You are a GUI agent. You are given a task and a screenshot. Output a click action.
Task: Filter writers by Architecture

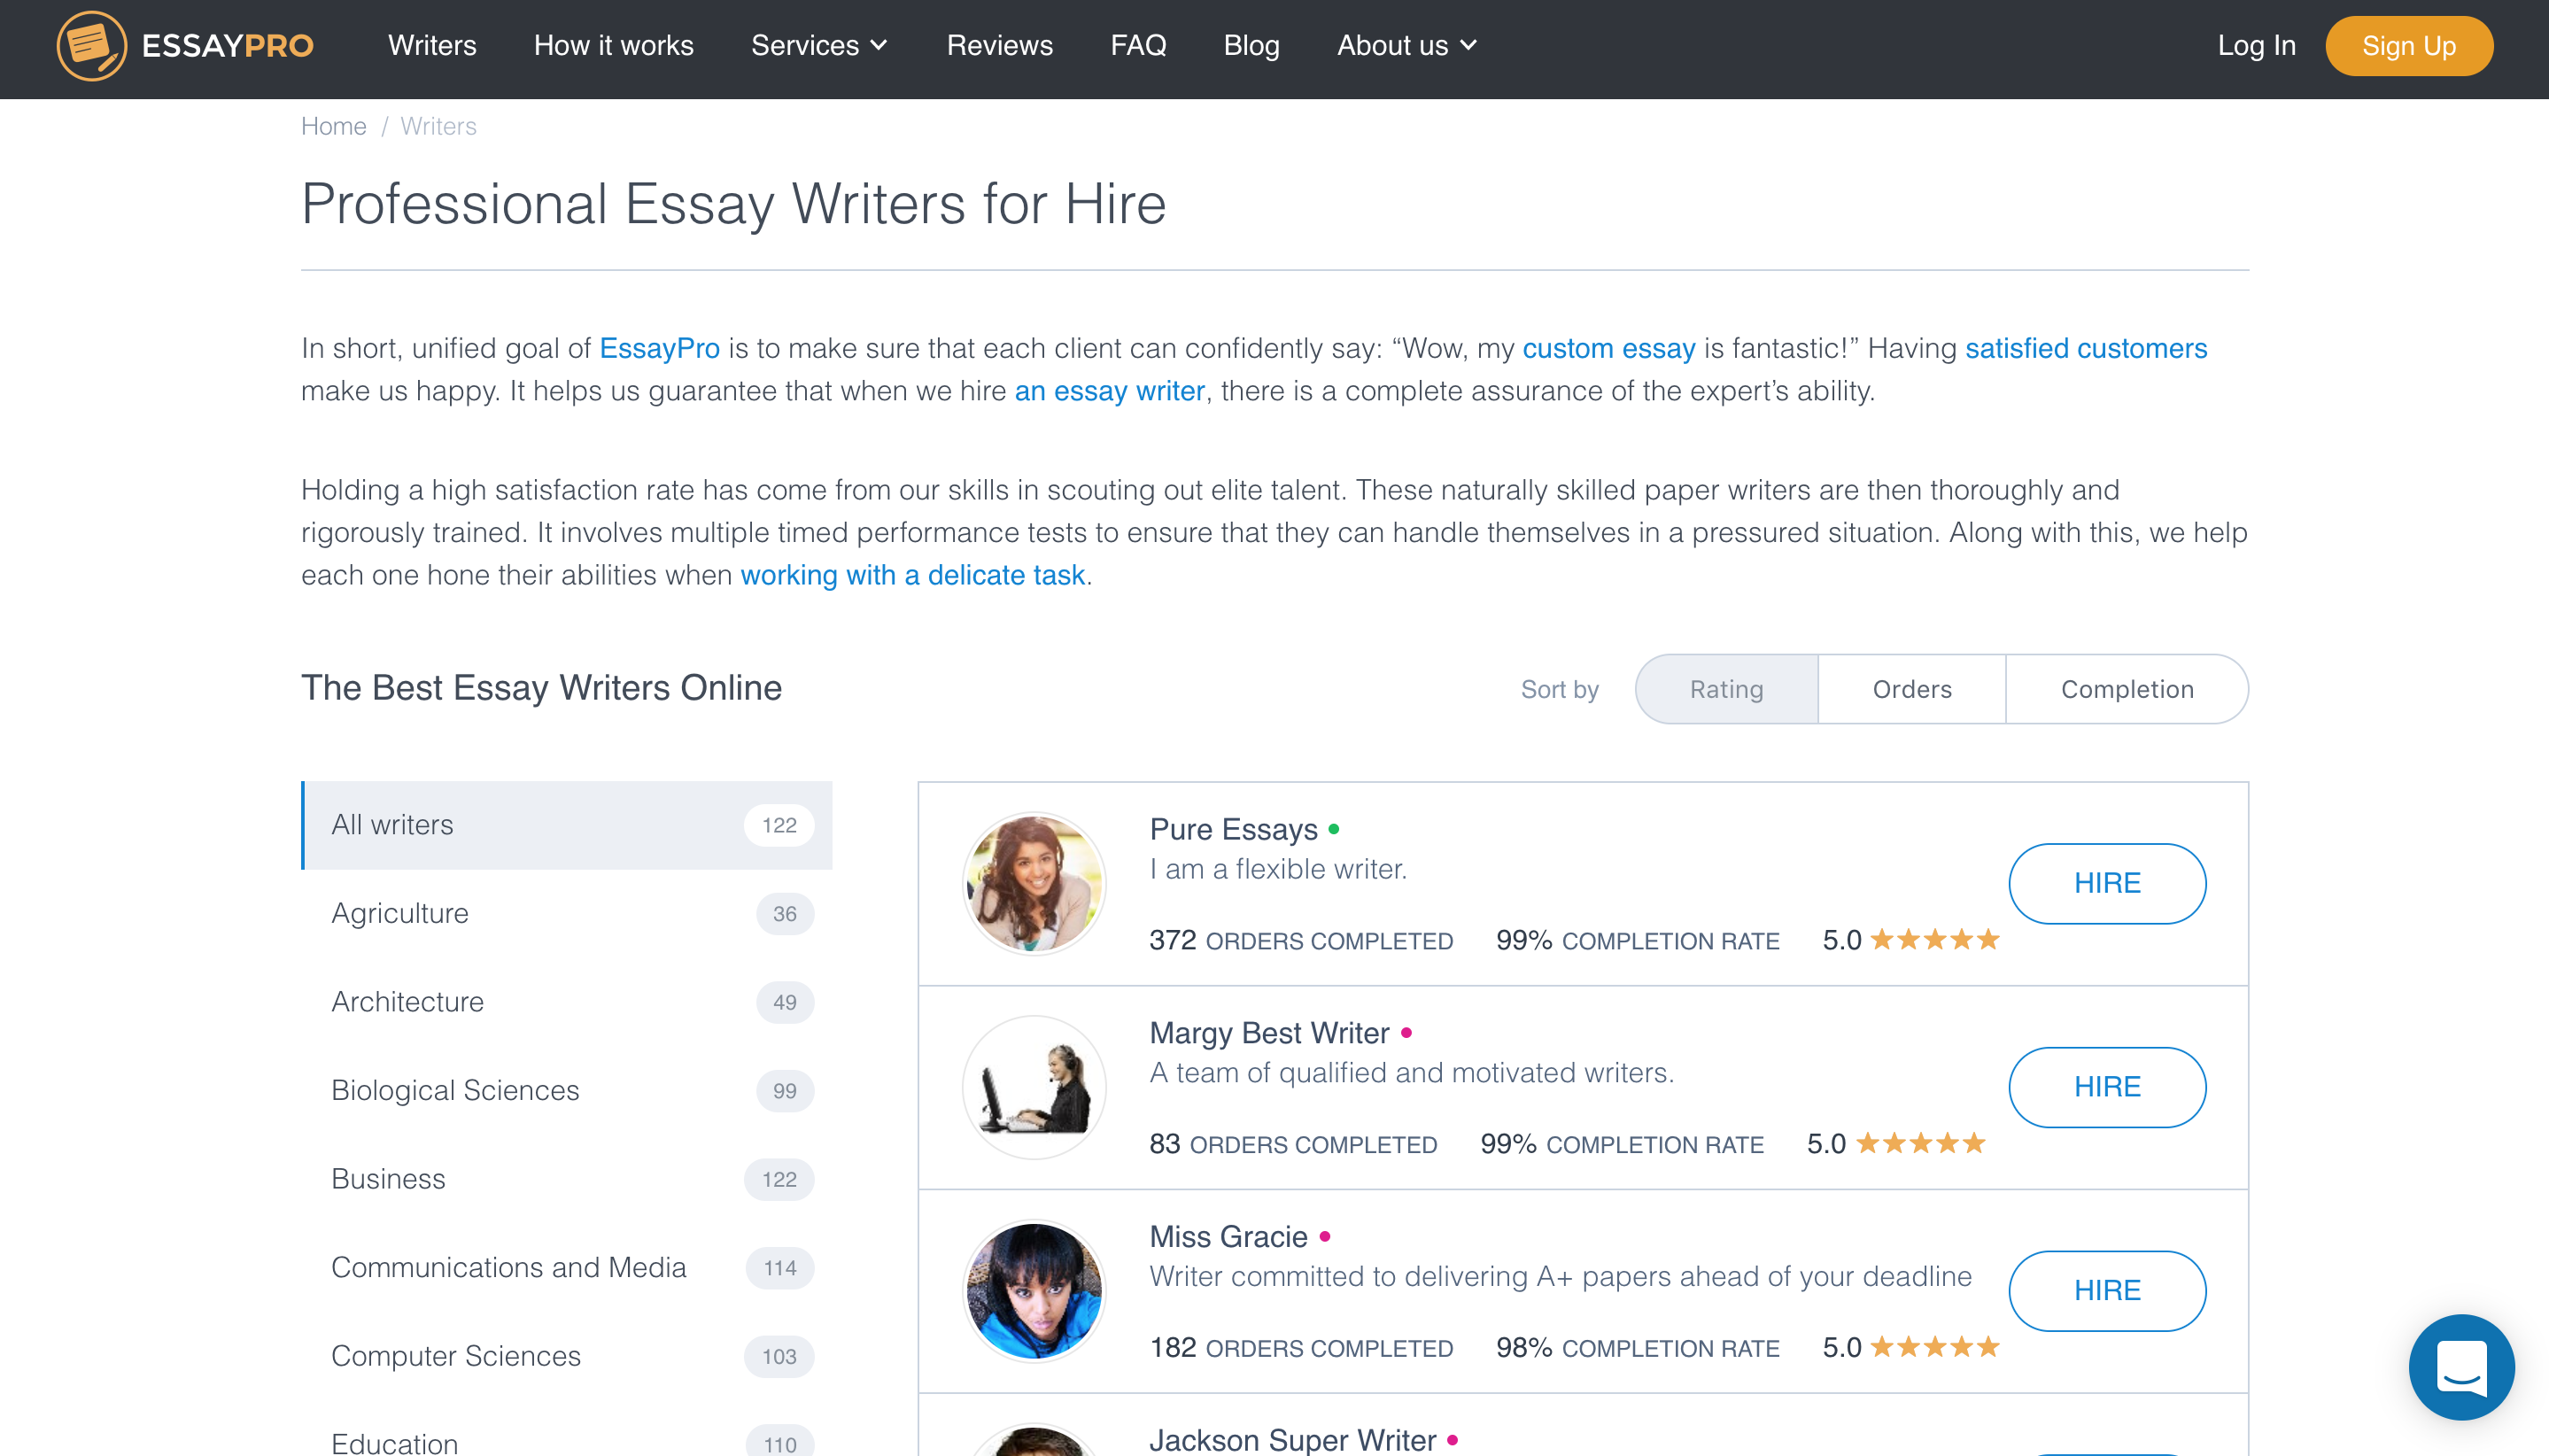coord(567,1002)
